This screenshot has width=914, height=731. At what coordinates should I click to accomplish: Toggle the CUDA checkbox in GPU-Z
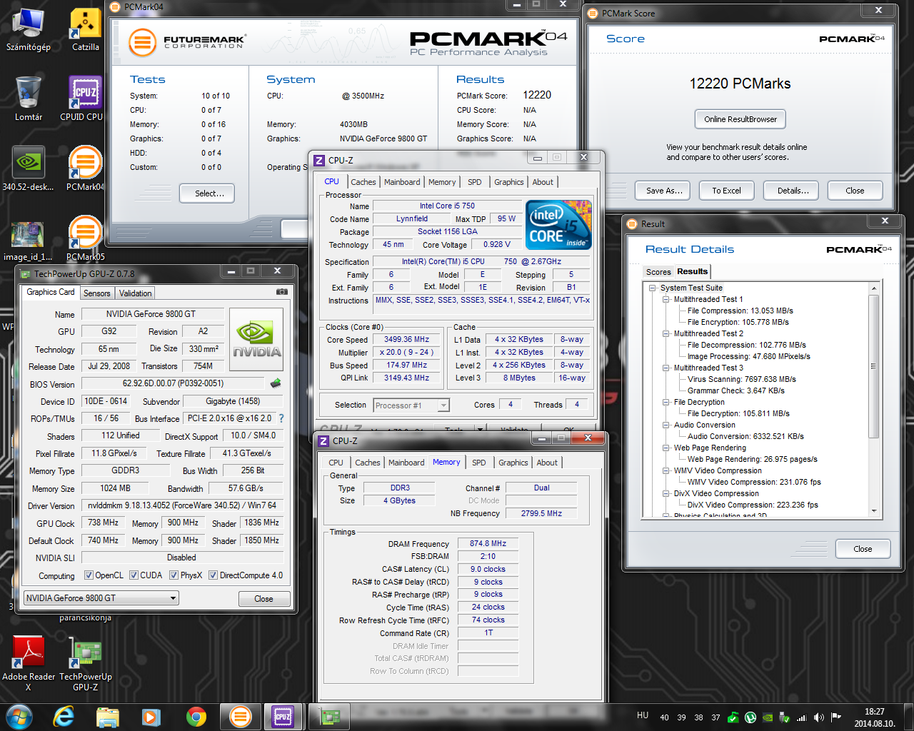(x=134, y=575)
